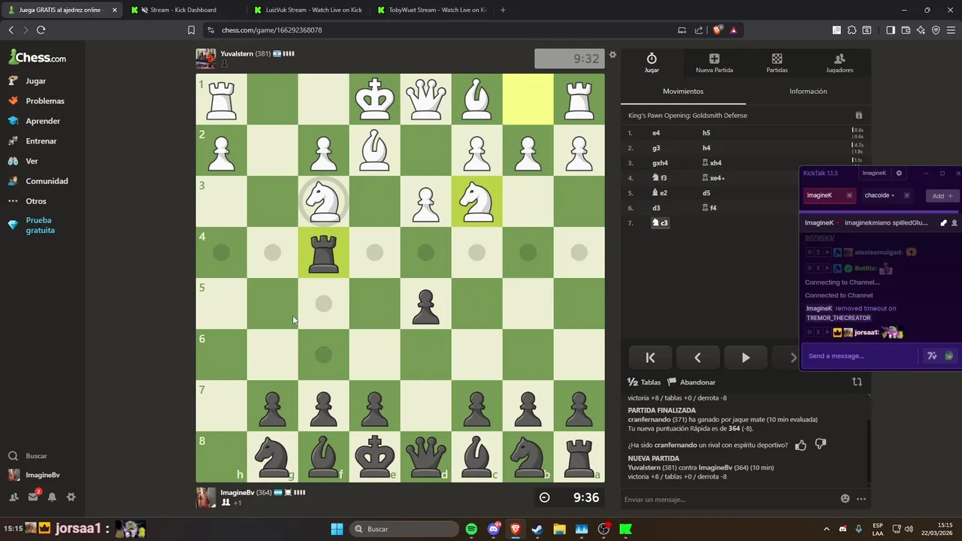This screenshot has height=541, width=962.
Task: Switch to the Información tab
Action: coord(808,91)
